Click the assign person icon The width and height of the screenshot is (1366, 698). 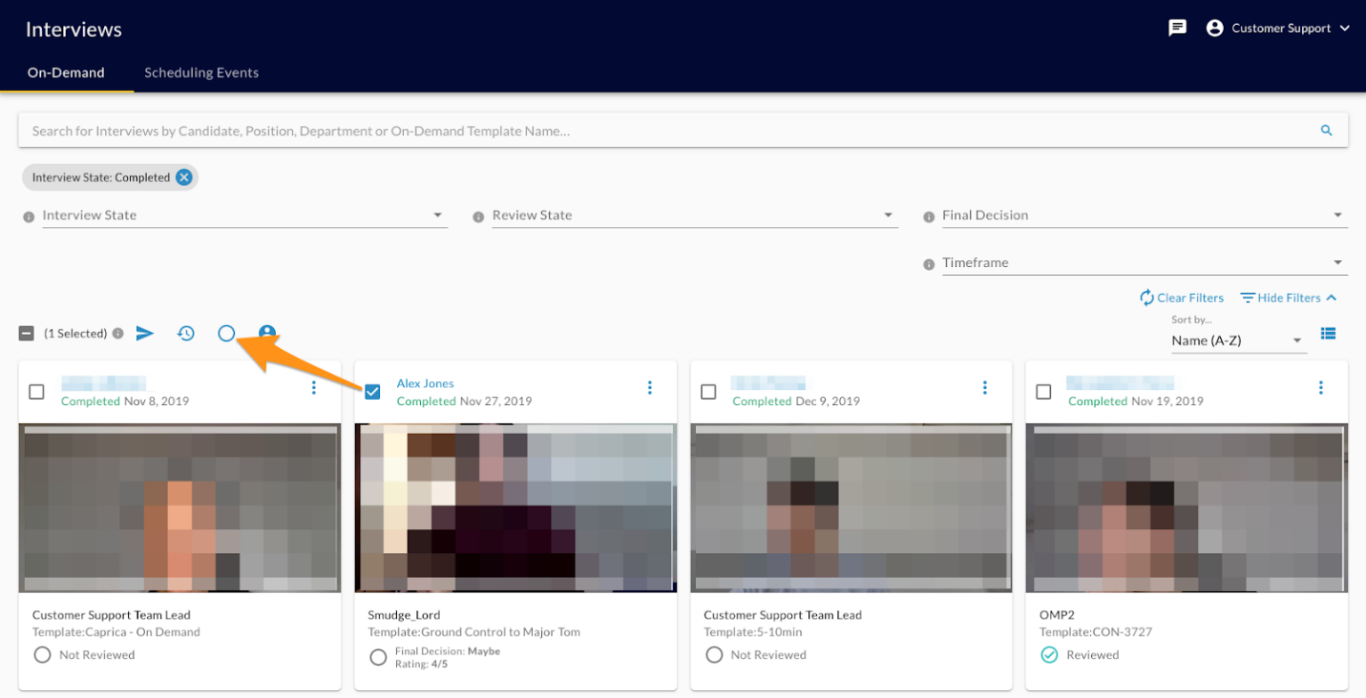coord(267,333)
